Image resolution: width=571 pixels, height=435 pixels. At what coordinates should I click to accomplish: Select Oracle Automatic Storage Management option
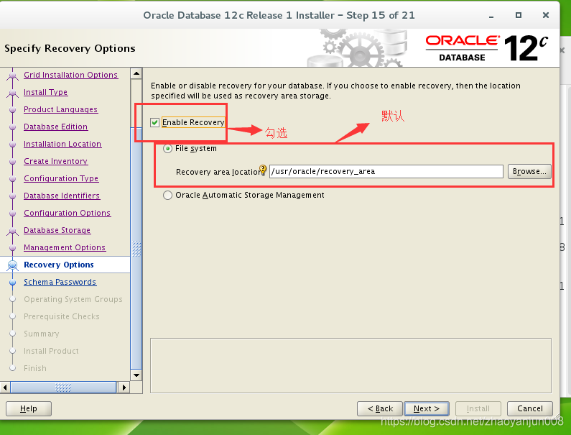click(x=167, y=195)
